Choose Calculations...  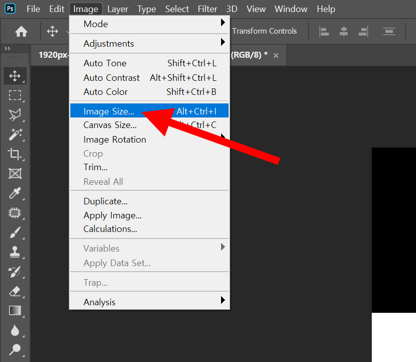(x=149, y=229)
